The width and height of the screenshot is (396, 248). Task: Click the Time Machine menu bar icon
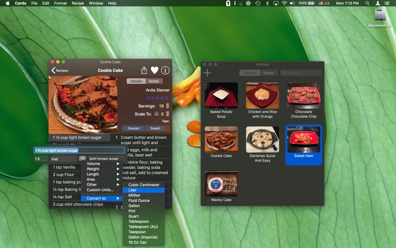[257, 3]
